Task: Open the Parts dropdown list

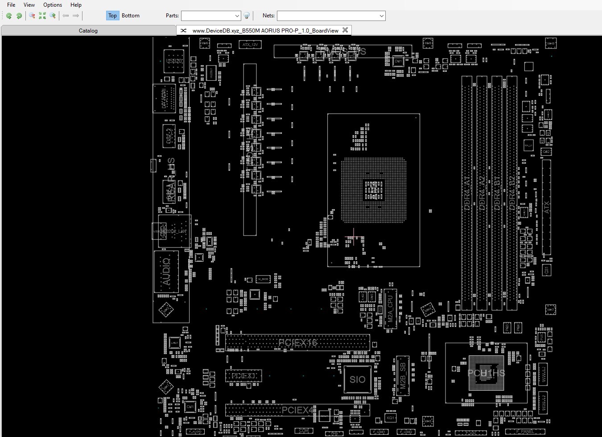Action: pyautogui.click(x=237, y=16)
